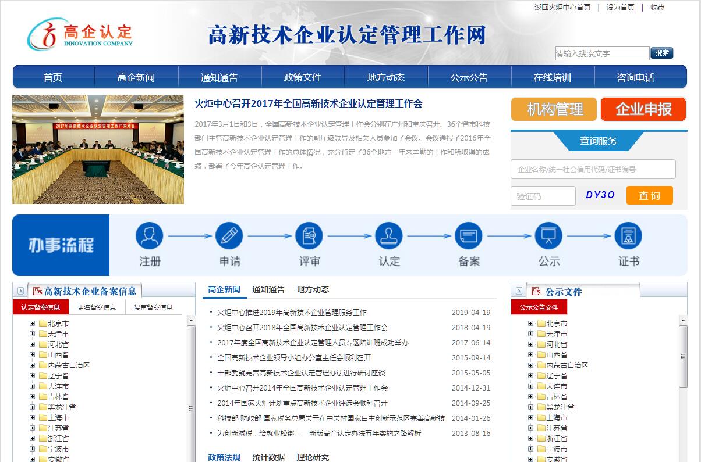Select the 证书 certificate icon

[628, 236]
